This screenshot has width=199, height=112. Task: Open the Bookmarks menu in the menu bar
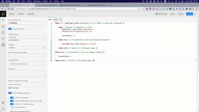(37, 1)
